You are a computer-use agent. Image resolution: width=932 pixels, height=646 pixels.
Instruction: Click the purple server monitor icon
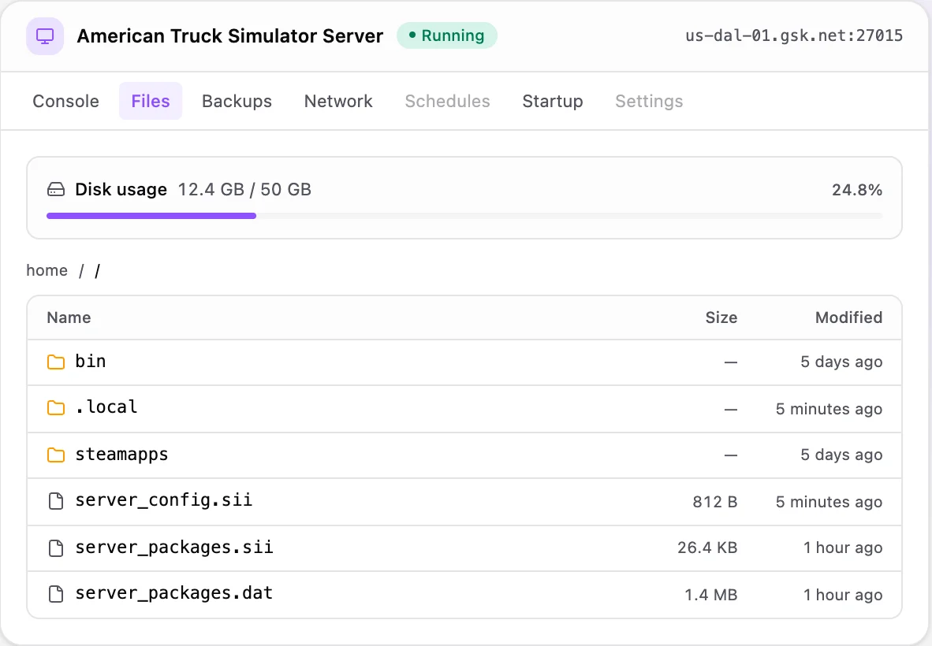(x=45, y=36)
